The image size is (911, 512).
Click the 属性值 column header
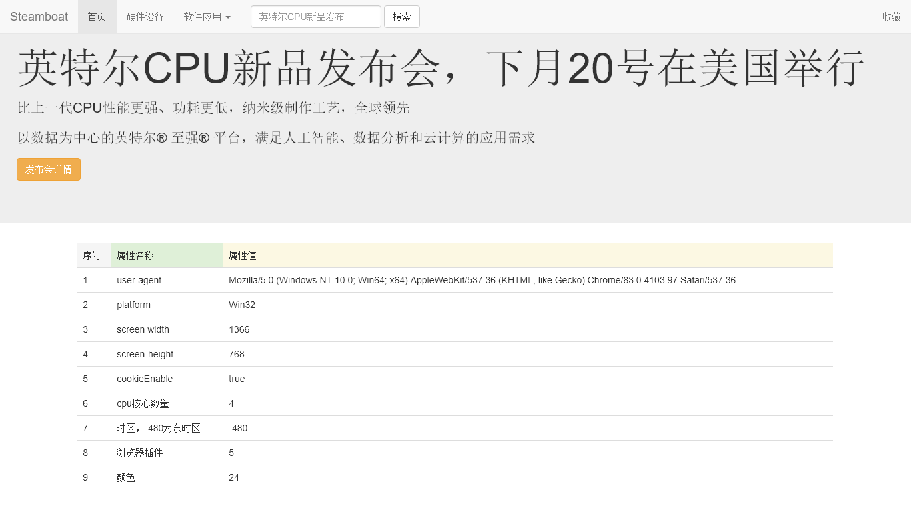528,255
